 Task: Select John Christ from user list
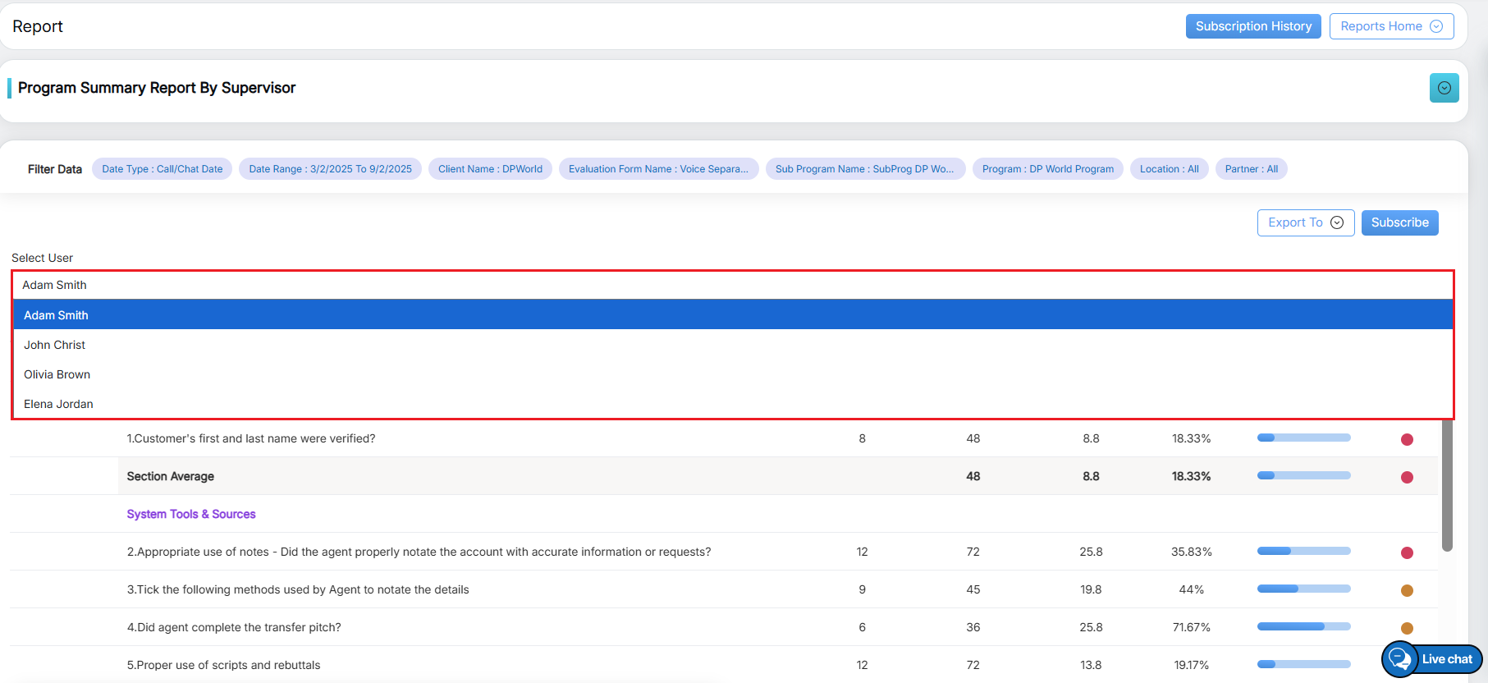pos(55,345)
